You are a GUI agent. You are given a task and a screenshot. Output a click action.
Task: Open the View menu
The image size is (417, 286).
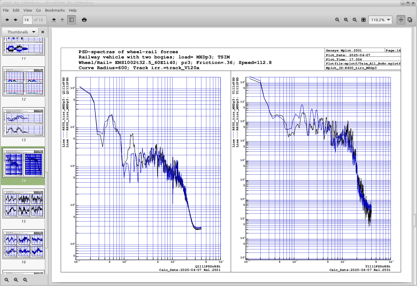(x=28, y=10)
